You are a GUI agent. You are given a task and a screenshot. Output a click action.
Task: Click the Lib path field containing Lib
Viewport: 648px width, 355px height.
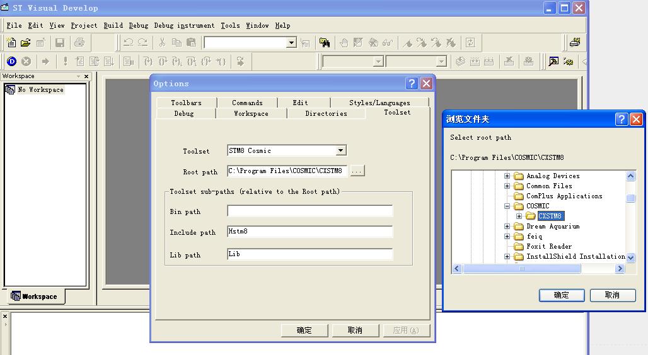[x=310, y=254]
